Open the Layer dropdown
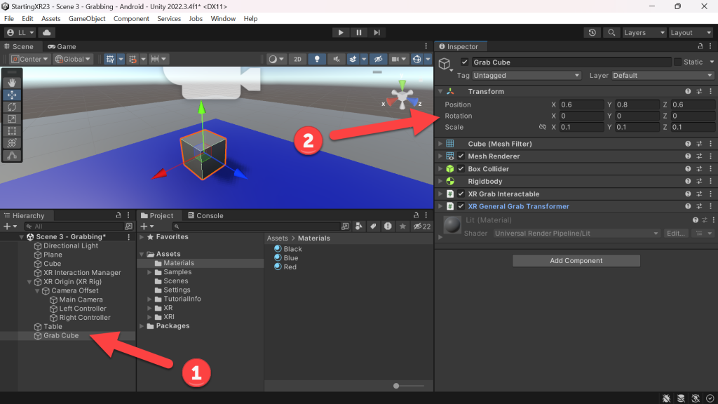 [x=663, y=76]
